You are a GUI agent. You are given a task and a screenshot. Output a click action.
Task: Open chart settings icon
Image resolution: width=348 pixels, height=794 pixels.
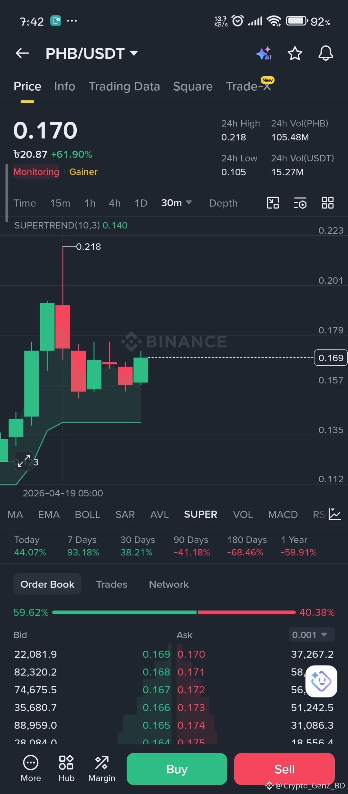click(300, 203)
